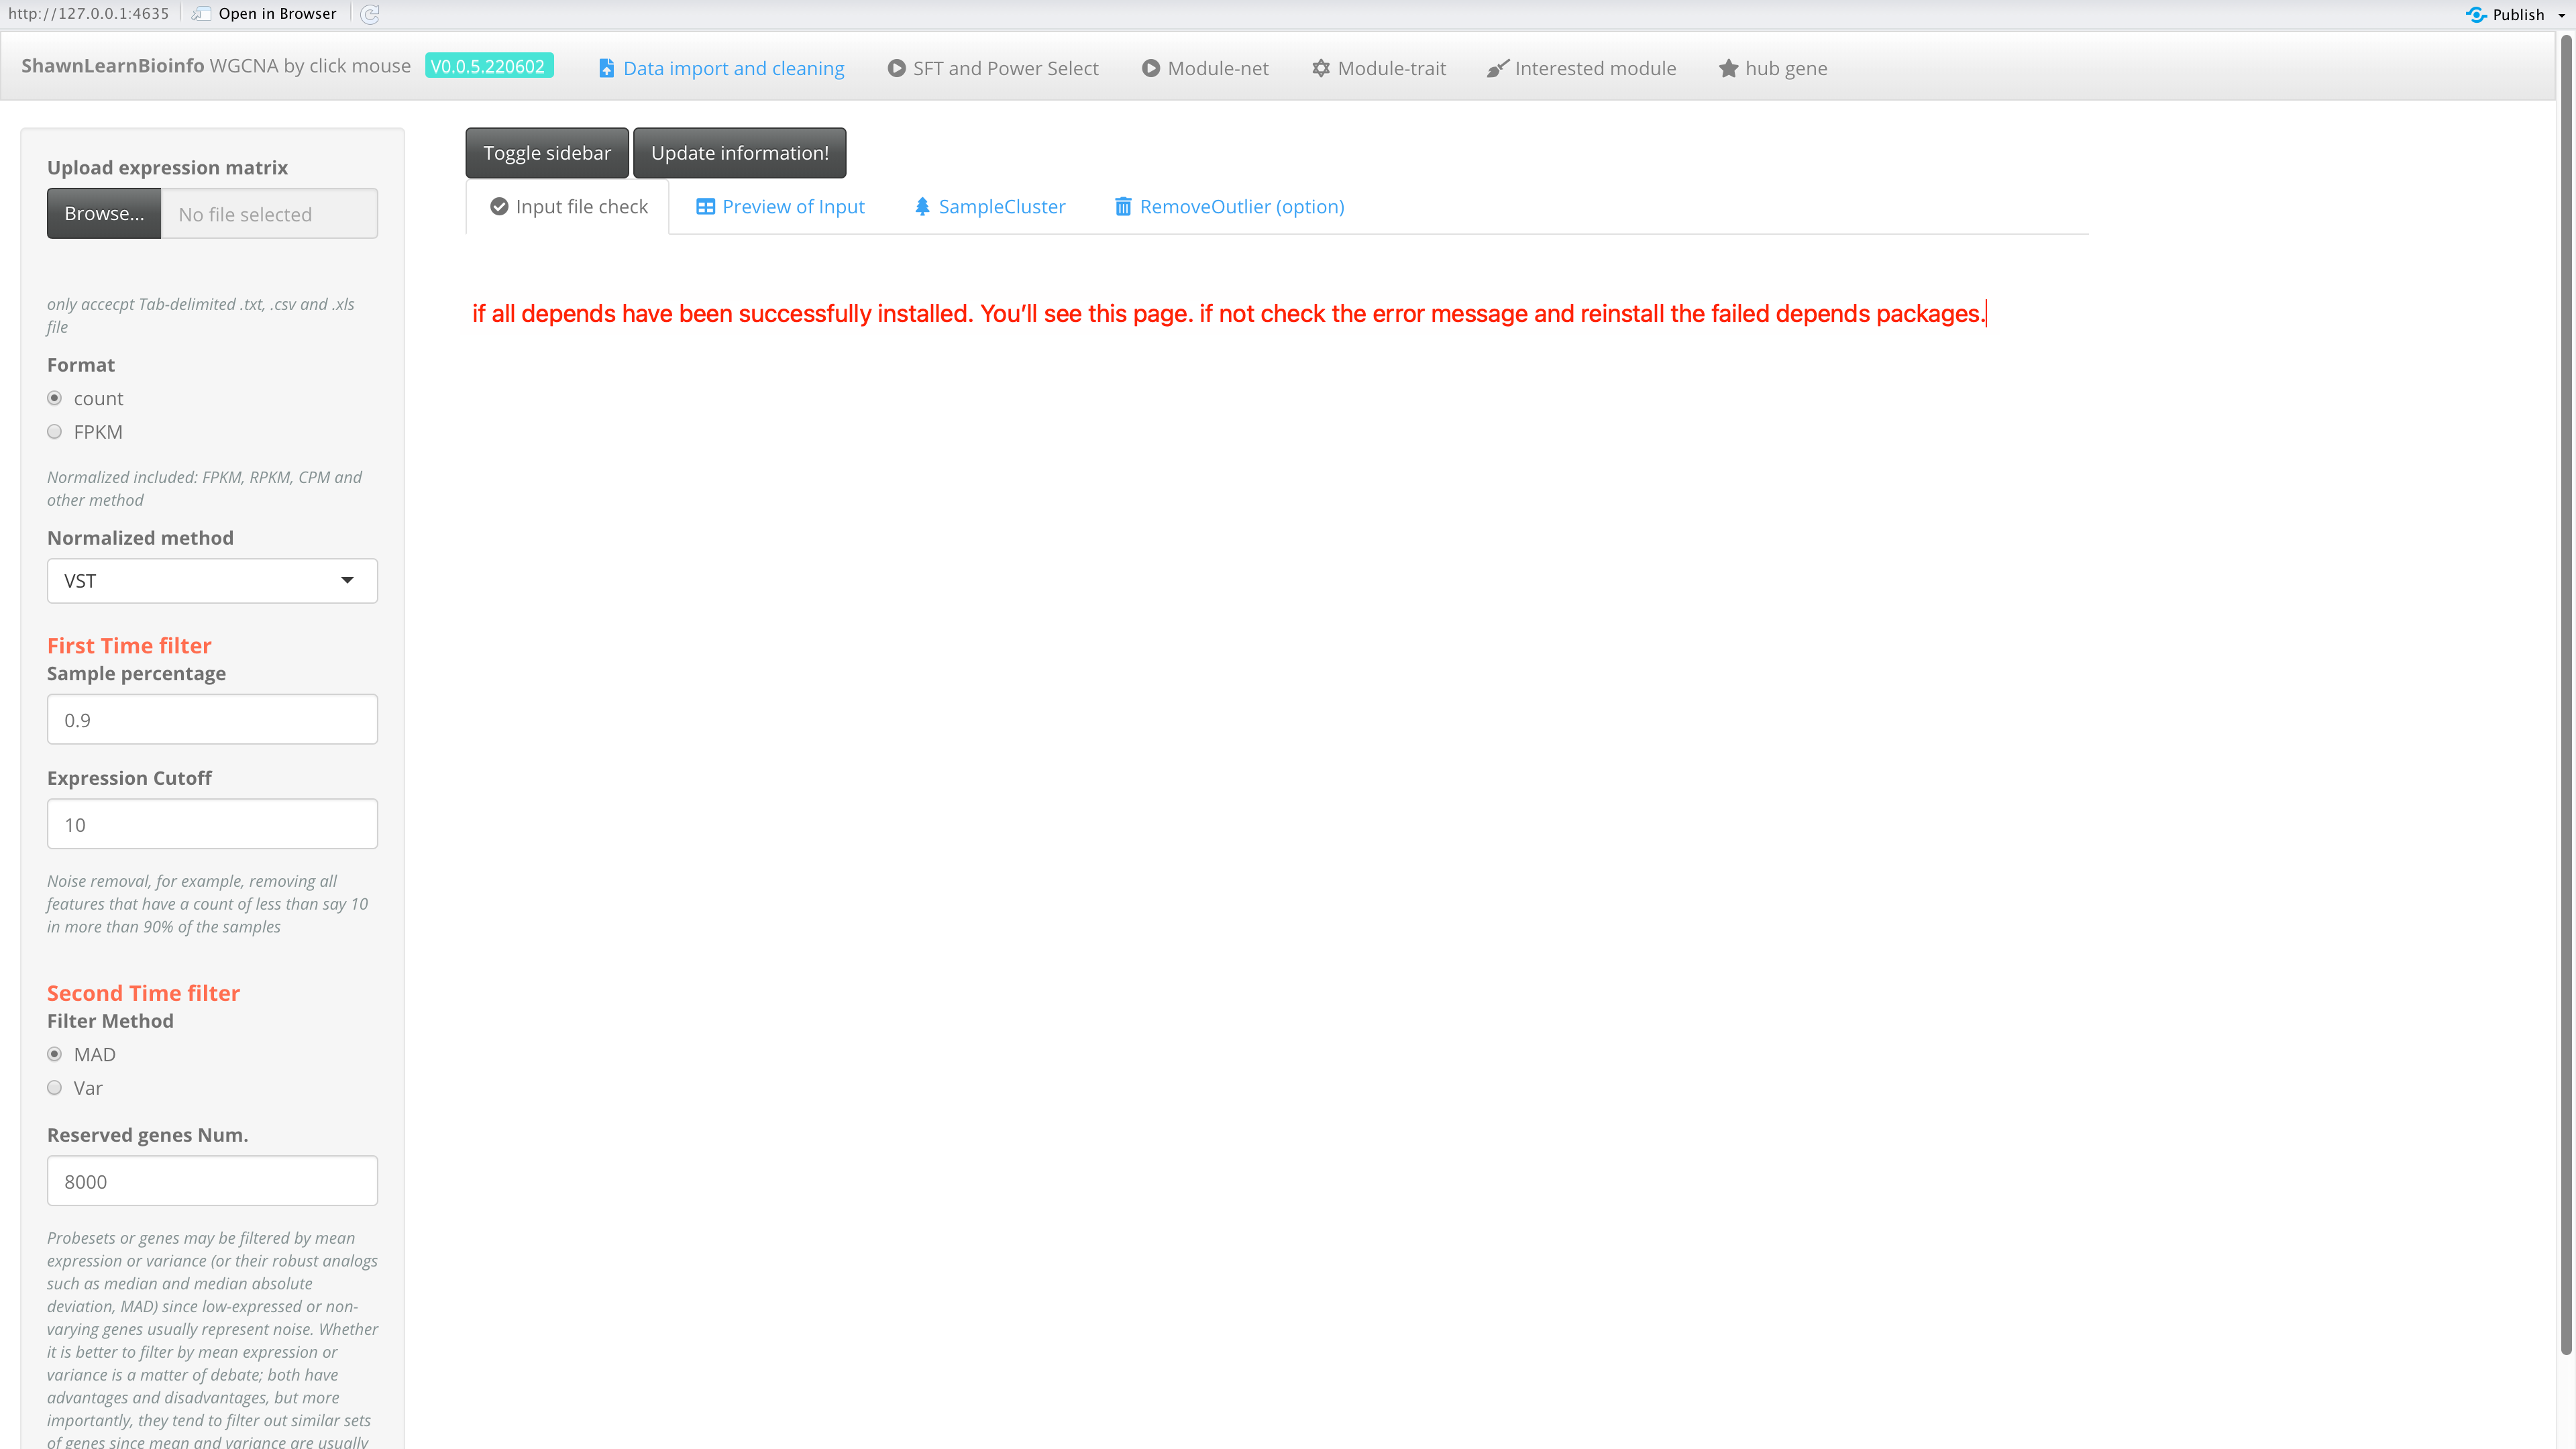Click the Browse... upload button
The width and height of the screenshot is (2576, 1449).
pyautogui.click(x=104, y=213)
